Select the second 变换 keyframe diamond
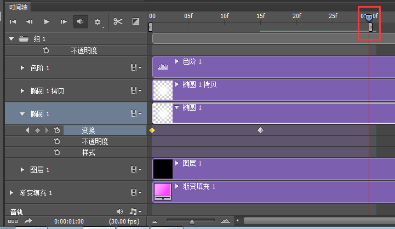The width and height of the screenshot is (395, 229). tap(260, 130)
